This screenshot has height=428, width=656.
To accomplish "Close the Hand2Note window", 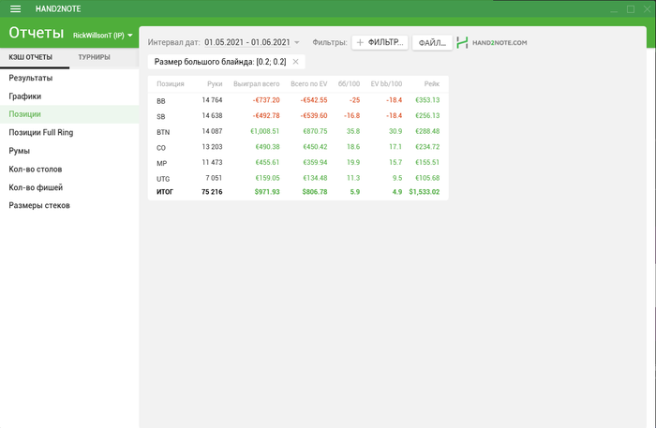I will tap(647, 8).
